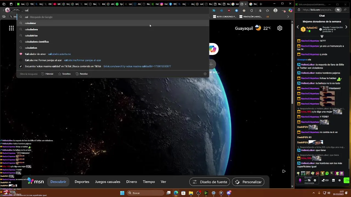Viewport: 351px width, 197px height.
Task: Open Edge settings and more menu
Action: pyautogui.click(x=284, y=10)
